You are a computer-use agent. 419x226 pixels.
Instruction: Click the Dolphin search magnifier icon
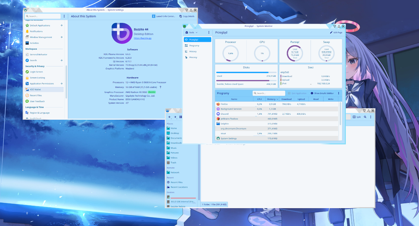coord(365,117)
